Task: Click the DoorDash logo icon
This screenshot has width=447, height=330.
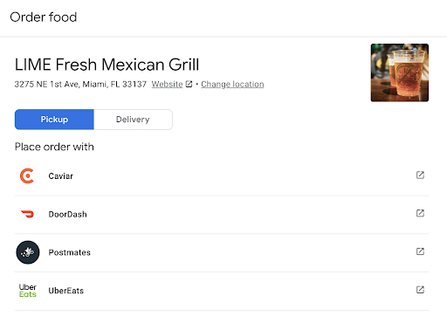Action: point(27,214)
